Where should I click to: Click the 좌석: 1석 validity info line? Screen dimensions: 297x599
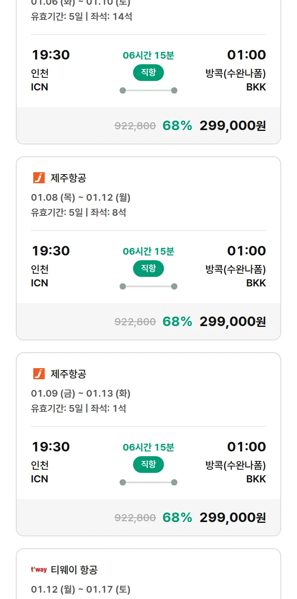pos(78,408)
